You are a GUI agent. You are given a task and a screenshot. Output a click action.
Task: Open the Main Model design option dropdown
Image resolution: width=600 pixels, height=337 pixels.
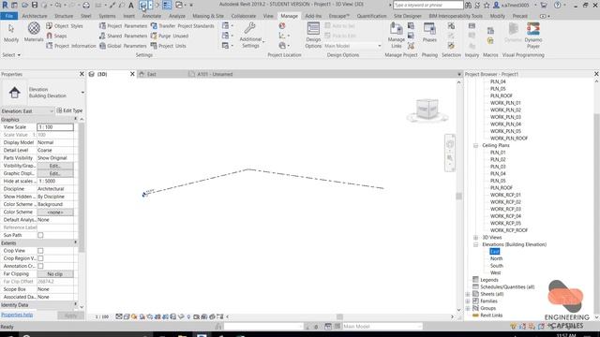click(352, 46)
